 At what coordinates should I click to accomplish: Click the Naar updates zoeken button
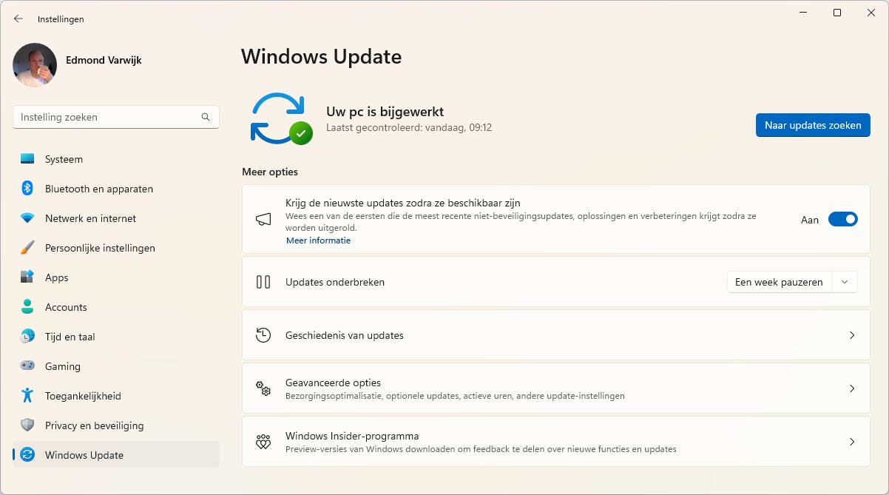pos(813,125)
